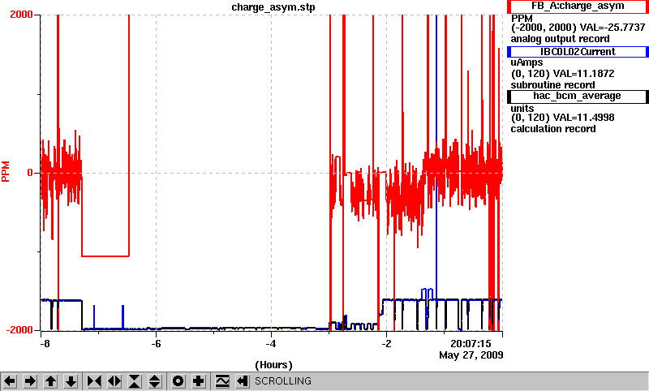
Task: Pan the plot left with the left arrow
Action: 10,381
